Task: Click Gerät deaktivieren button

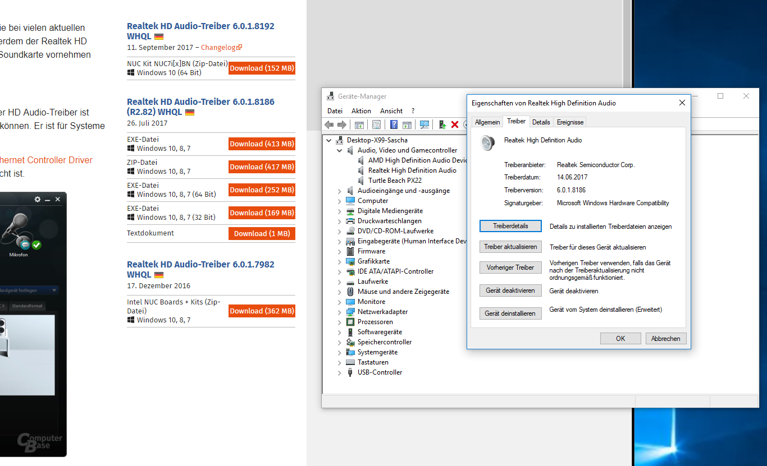Action: (x=510, y=291)
